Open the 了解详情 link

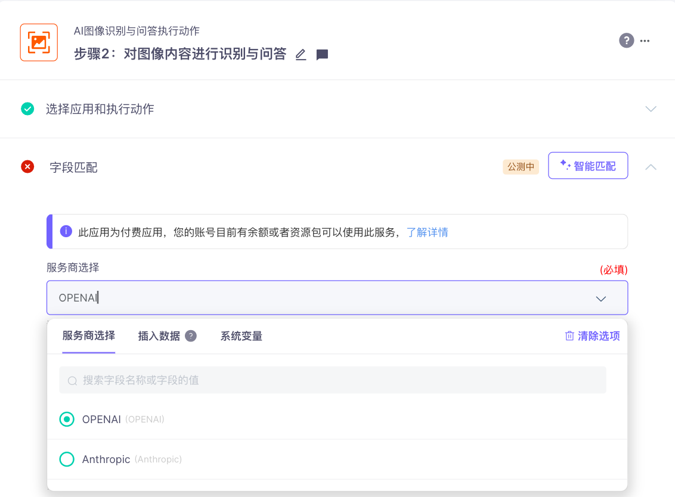pos(428,232)
